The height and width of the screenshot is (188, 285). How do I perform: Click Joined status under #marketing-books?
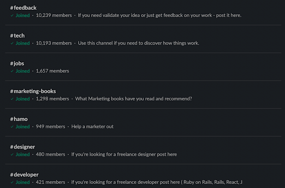(x=23, y=99)
